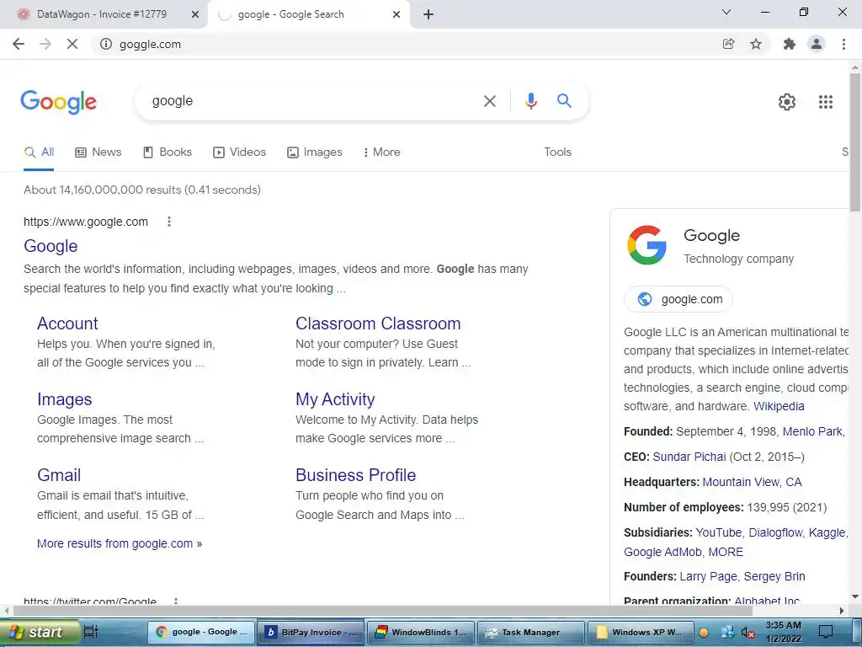Viewport: 862px width, 647px height.
Task: Open the Extensions puzzle icon
Action: 790,44
